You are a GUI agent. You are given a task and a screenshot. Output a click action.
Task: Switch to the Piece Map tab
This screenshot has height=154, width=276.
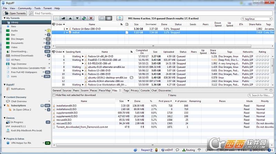click(x=105, y=91)
